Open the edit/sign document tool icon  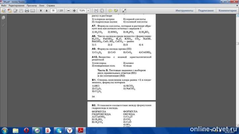[15, 11]
